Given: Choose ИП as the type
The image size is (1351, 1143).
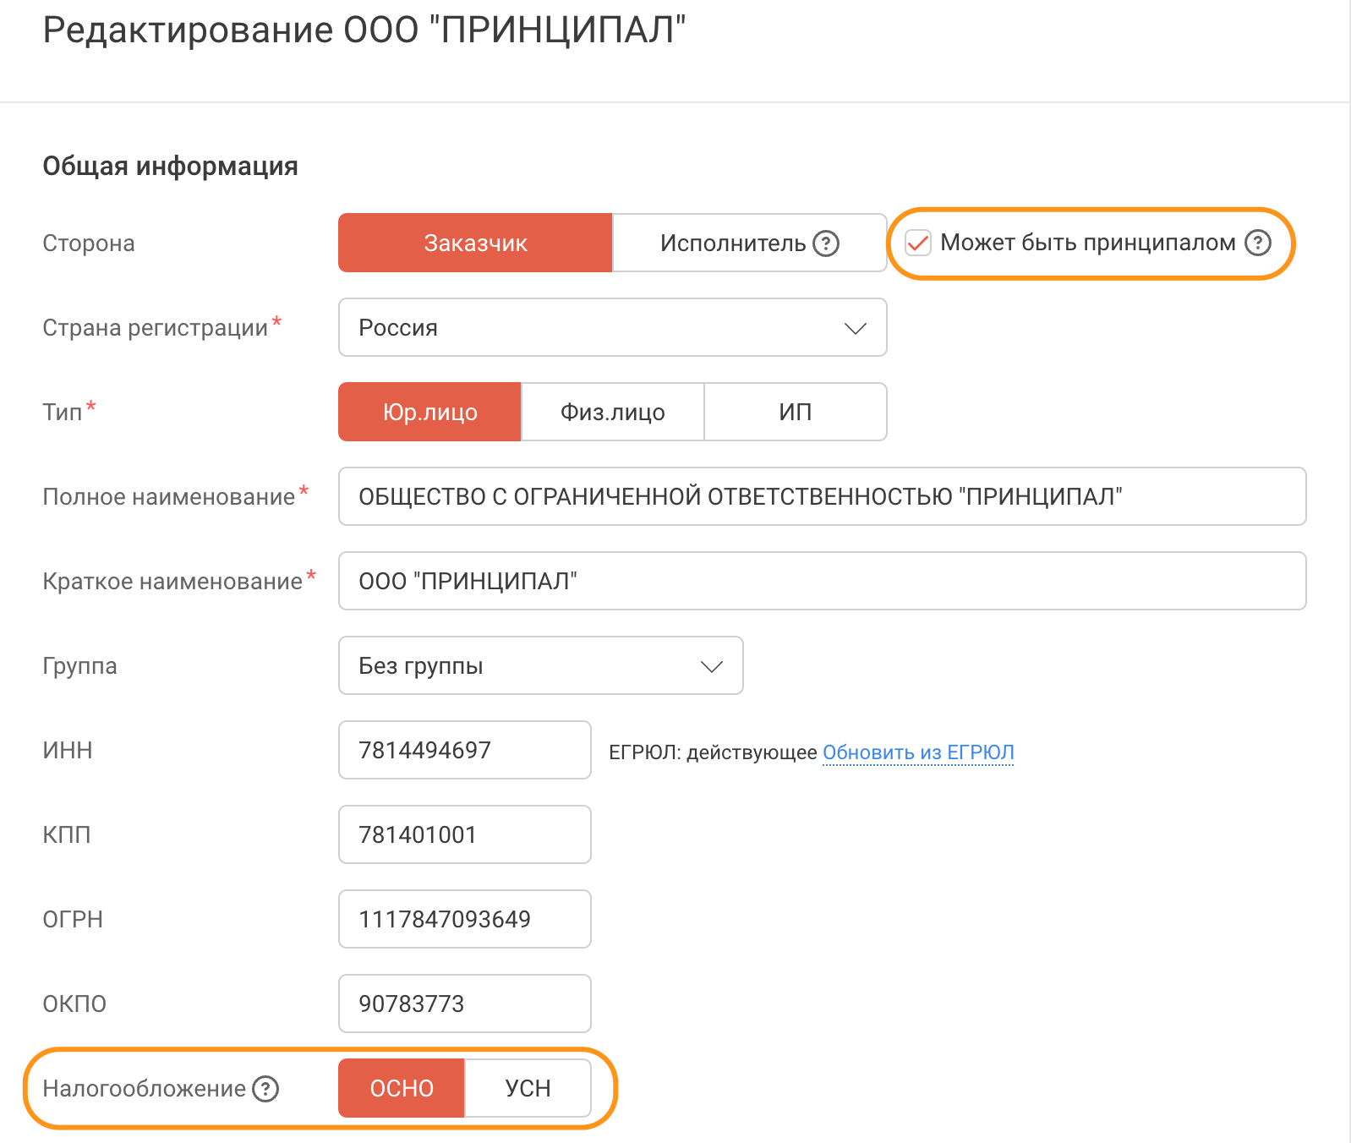Looking at the screenshot, I should click(795, 412).
